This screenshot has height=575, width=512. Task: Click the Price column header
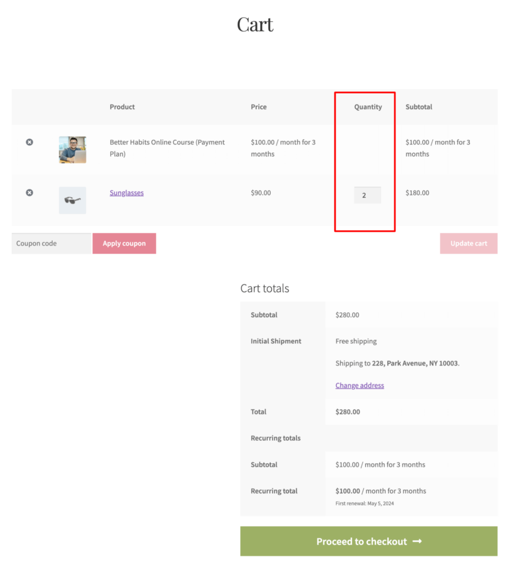(259, 107)
